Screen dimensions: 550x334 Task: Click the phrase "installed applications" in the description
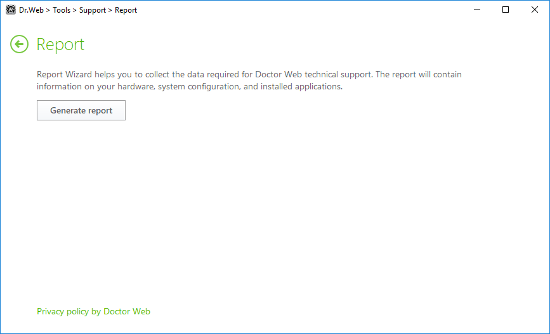(x=301, y=86)
